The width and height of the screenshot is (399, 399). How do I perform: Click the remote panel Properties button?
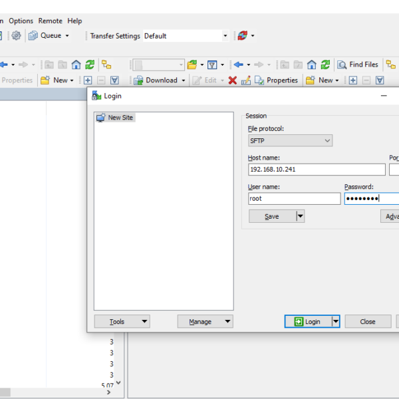277,80
